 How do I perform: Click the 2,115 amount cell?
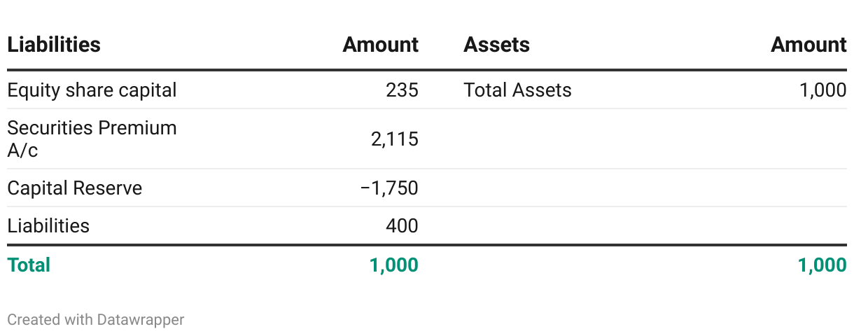click(394, 139)
